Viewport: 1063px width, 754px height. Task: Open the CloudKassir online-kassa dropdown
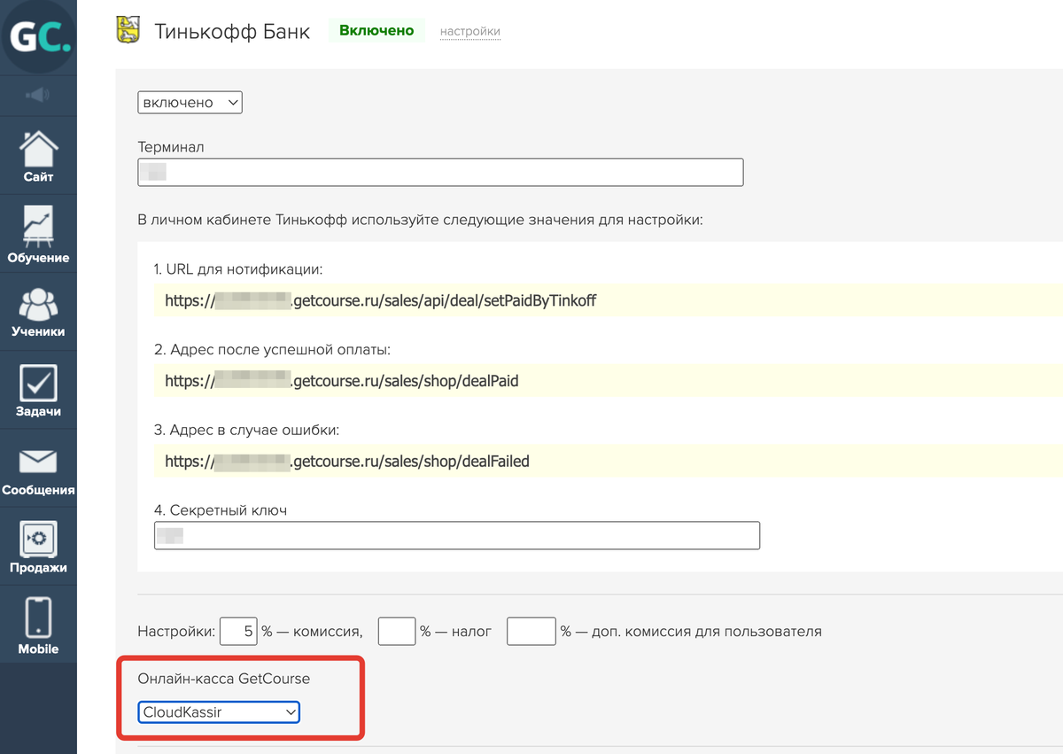pyautogui.click(x=219, y=711)
